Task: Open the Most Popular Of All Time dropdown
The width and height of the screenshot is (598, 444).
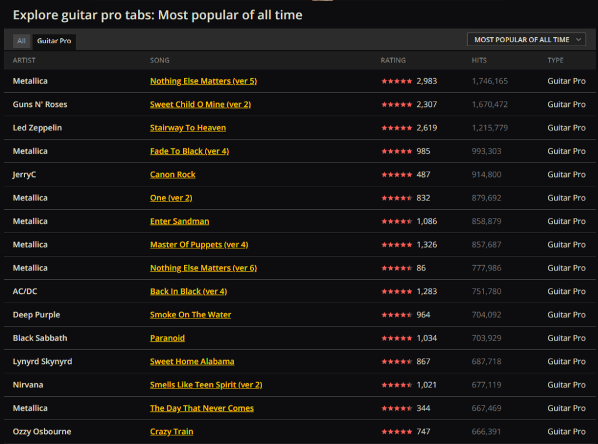Action: 526,40
